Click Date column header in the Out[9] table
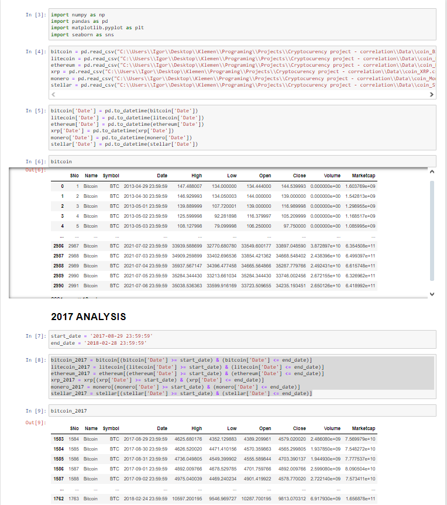The height and width of the screenshot is (505, 447). (162, 428)
